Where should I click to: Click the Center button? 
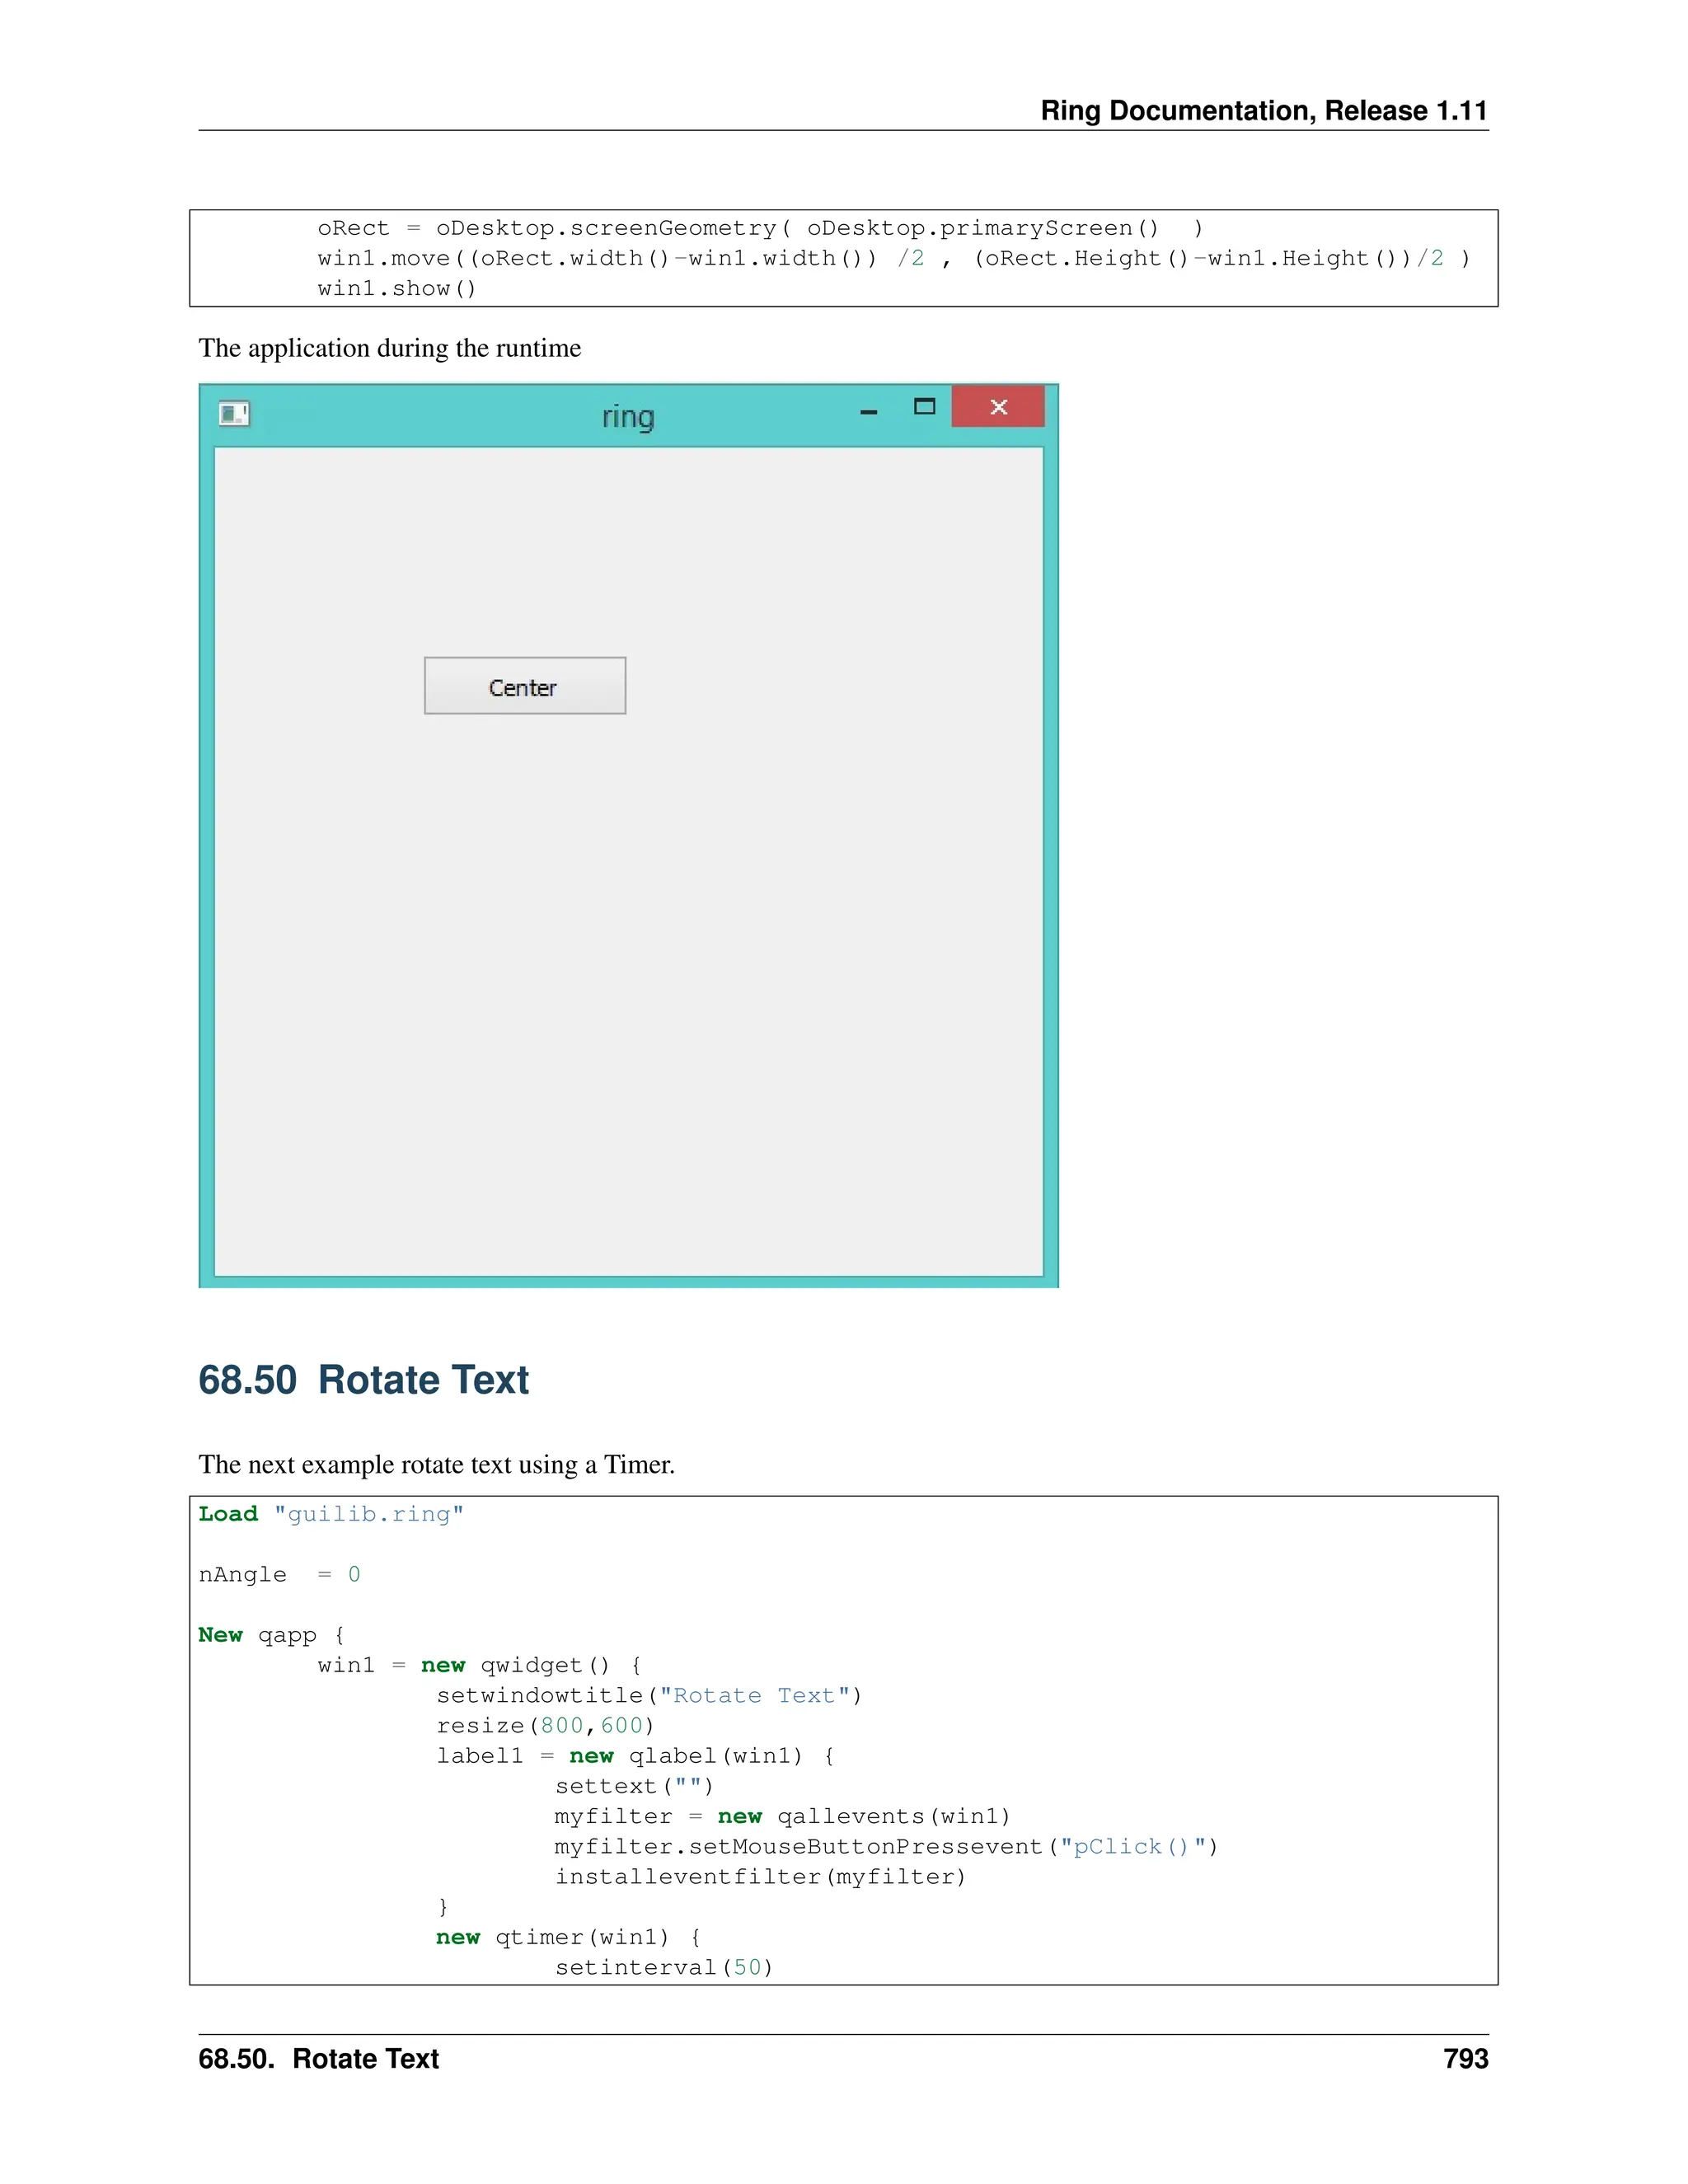(x=525, y=686)
